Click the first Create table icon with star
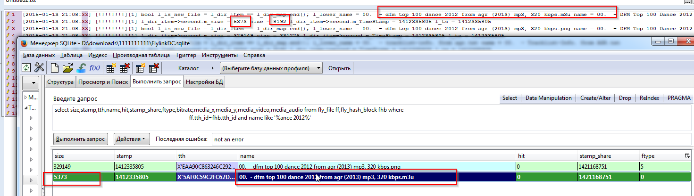Viewport: 694px width, 196px height. tap(111, 68)
